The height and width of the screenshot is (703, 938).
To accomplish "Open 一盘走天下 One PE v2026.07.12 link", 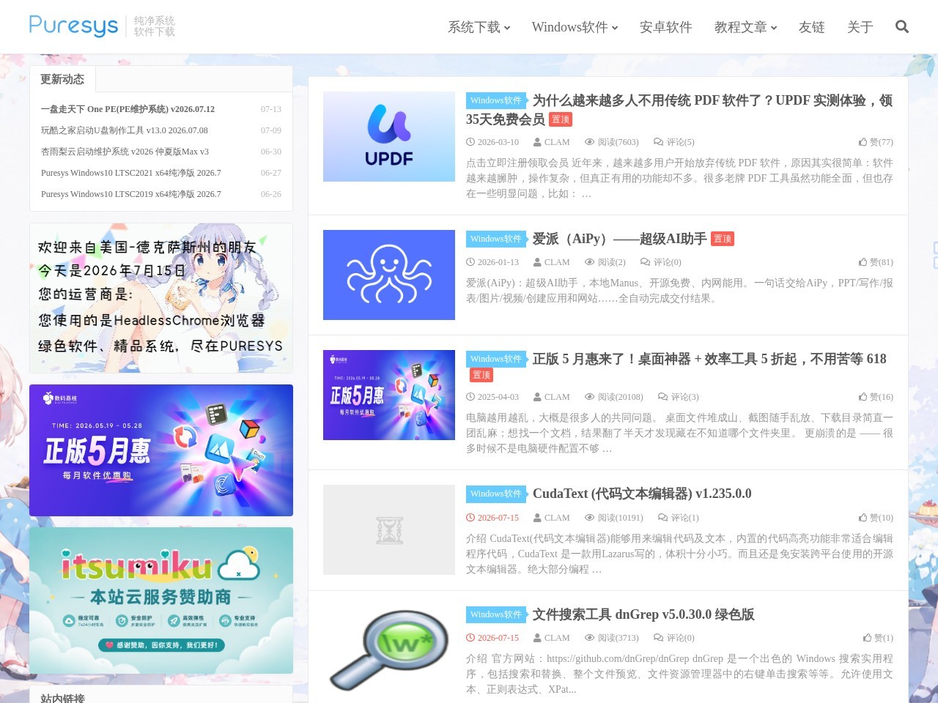I will point(128,109).
